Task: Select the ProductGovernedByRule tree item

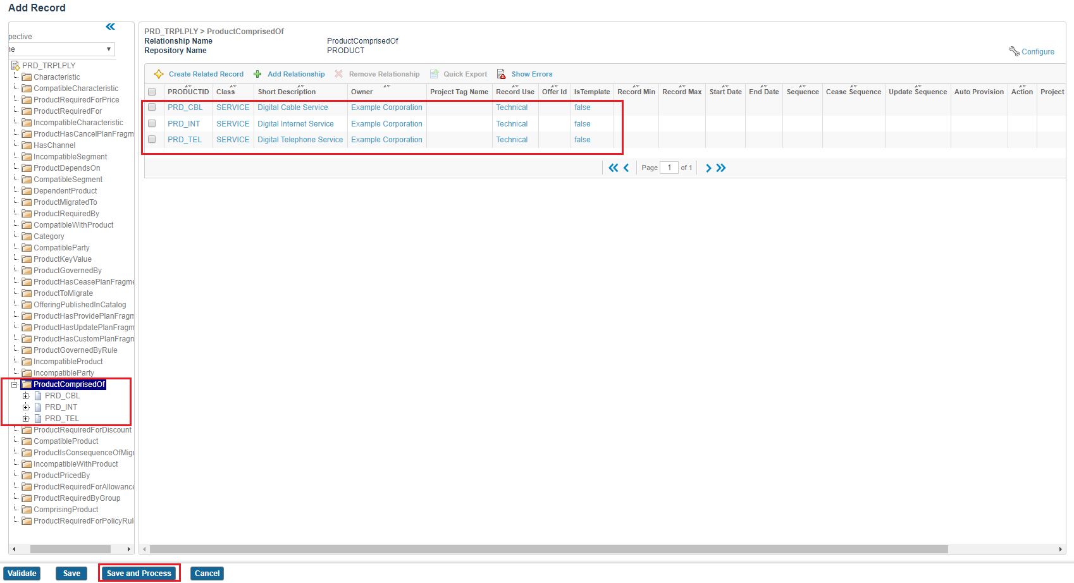Action: 75,350
